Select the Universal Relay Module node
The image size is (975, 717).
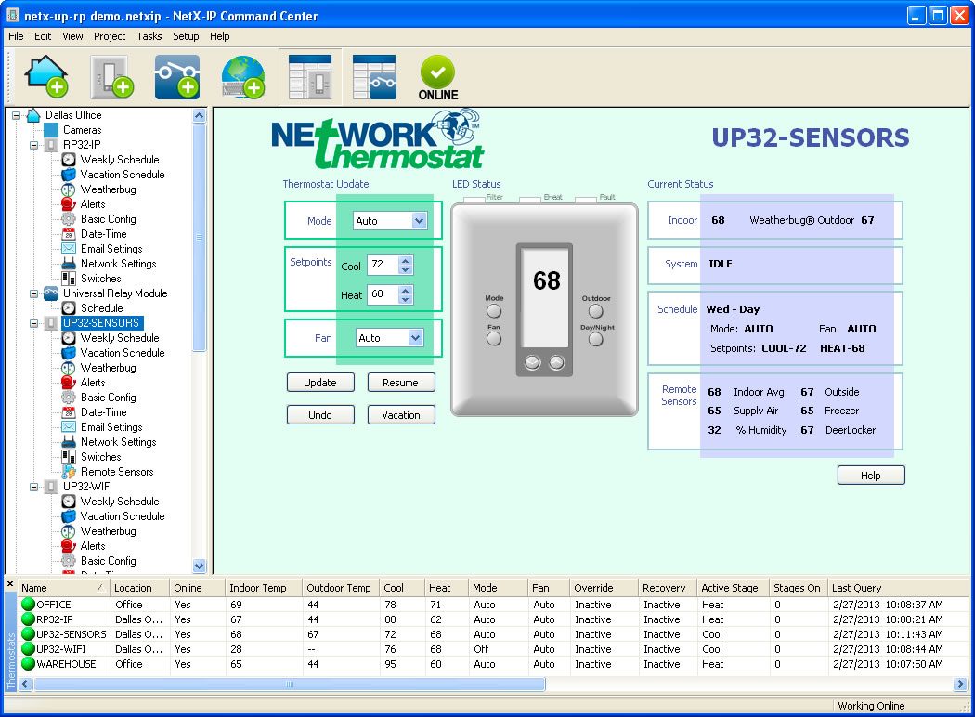click(x=115, y=293)
